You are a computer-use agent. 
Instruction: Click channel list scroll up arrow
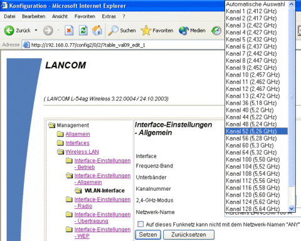(x=292, y=4)
